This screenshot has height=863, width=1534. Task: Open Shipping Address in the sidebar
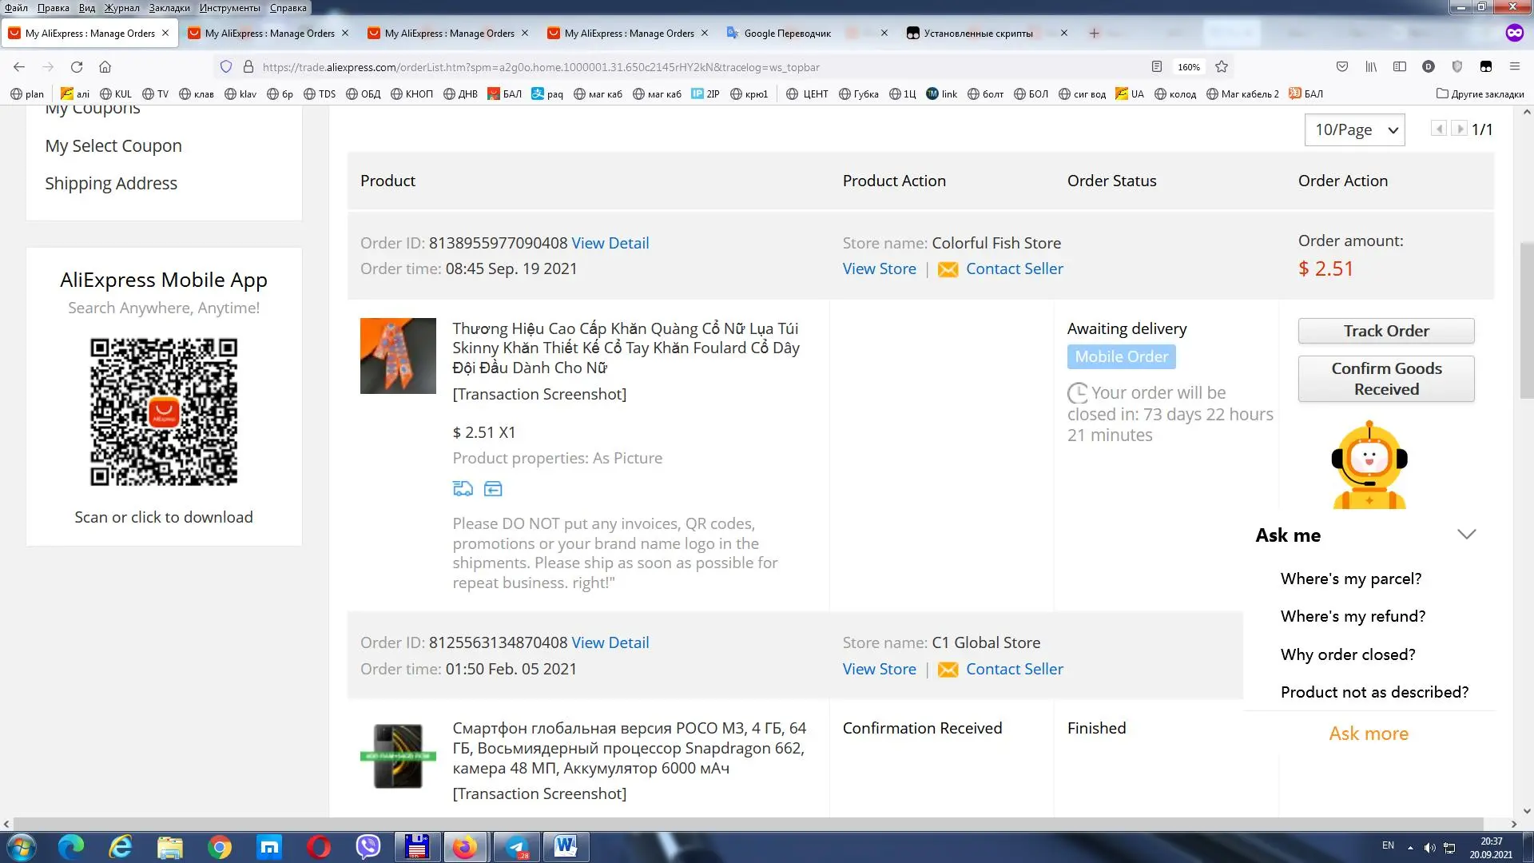point(111,184)
